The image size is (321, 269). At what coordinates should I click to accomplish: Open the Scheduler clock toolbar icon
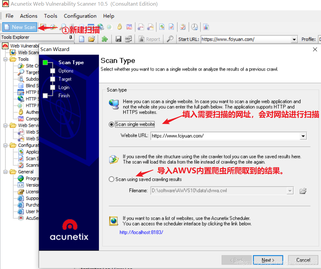[194, 27]
